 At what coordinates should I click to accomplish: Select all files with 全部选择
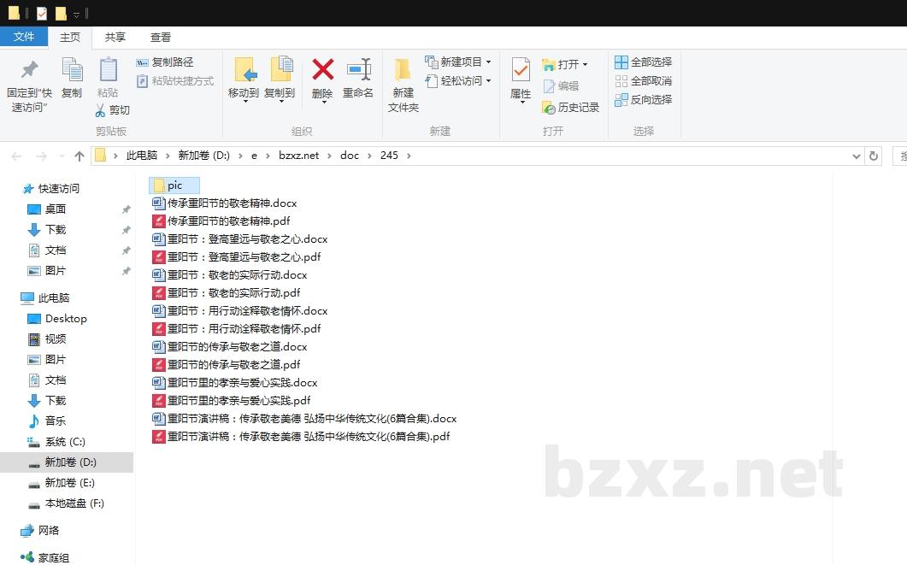(x=642, y=61)
